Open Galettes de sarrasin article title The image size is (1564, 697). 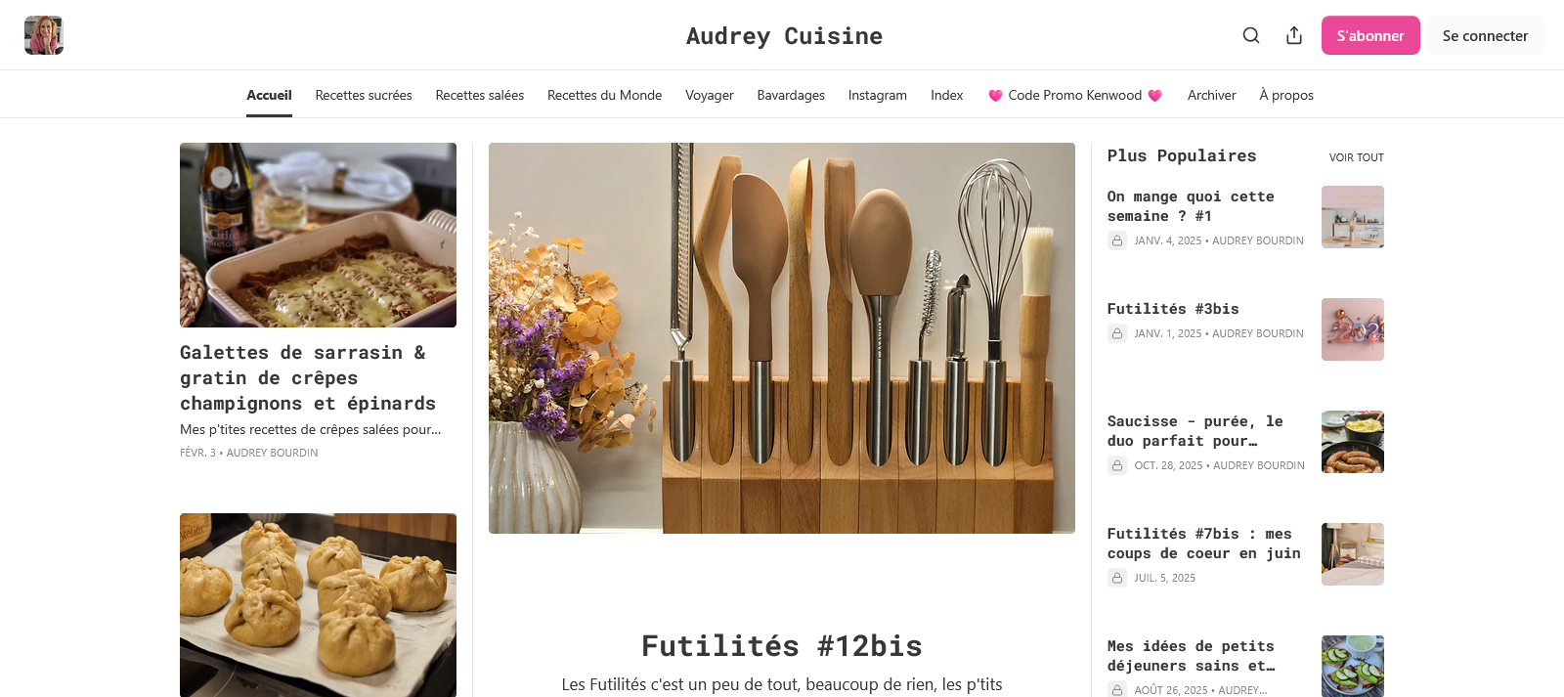tap(308, 377)
